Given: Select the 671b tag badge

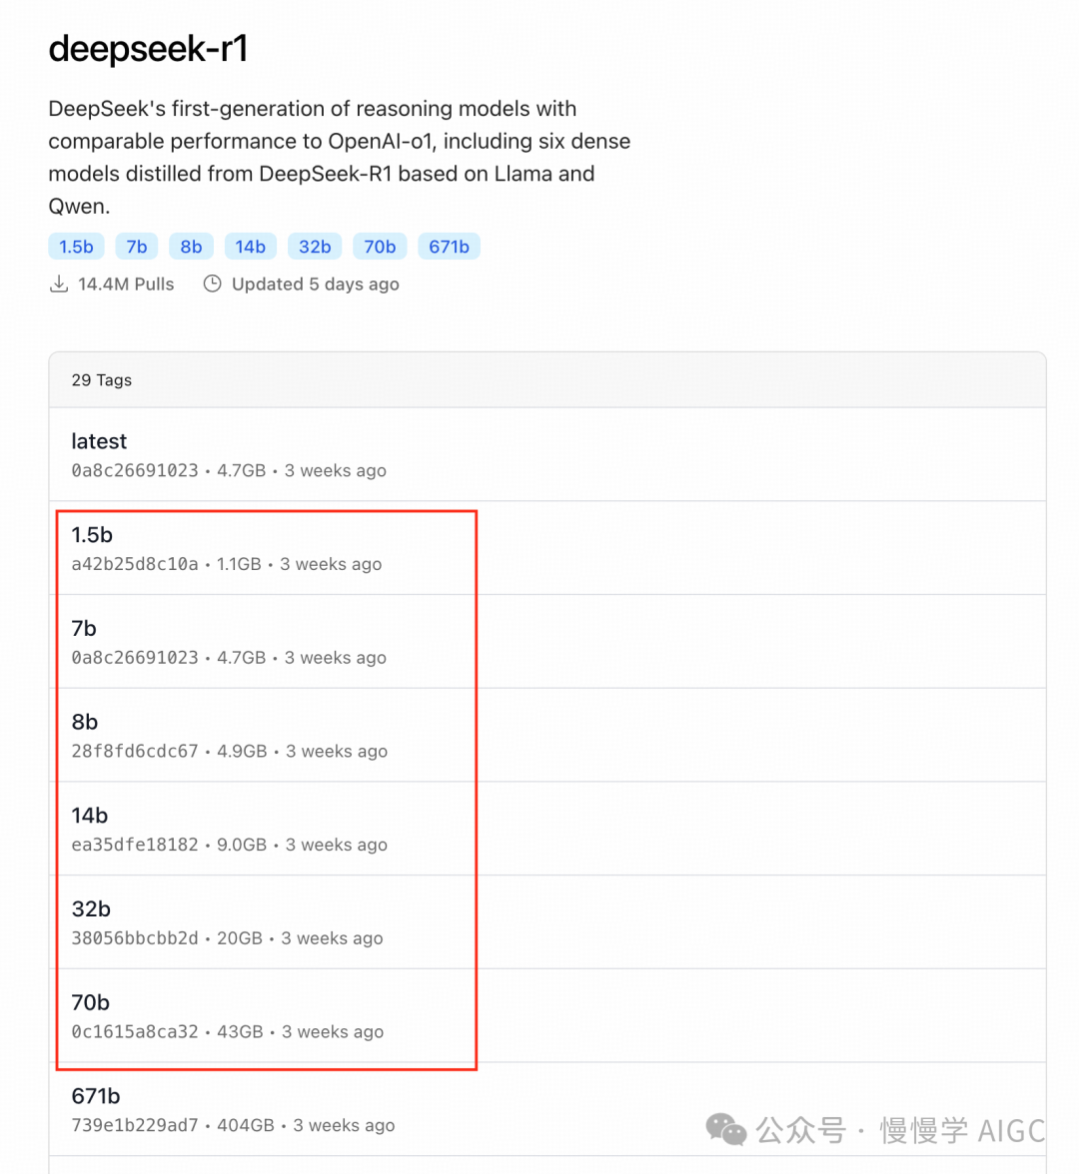Looking at the screenshot, I should coord(449,247).
